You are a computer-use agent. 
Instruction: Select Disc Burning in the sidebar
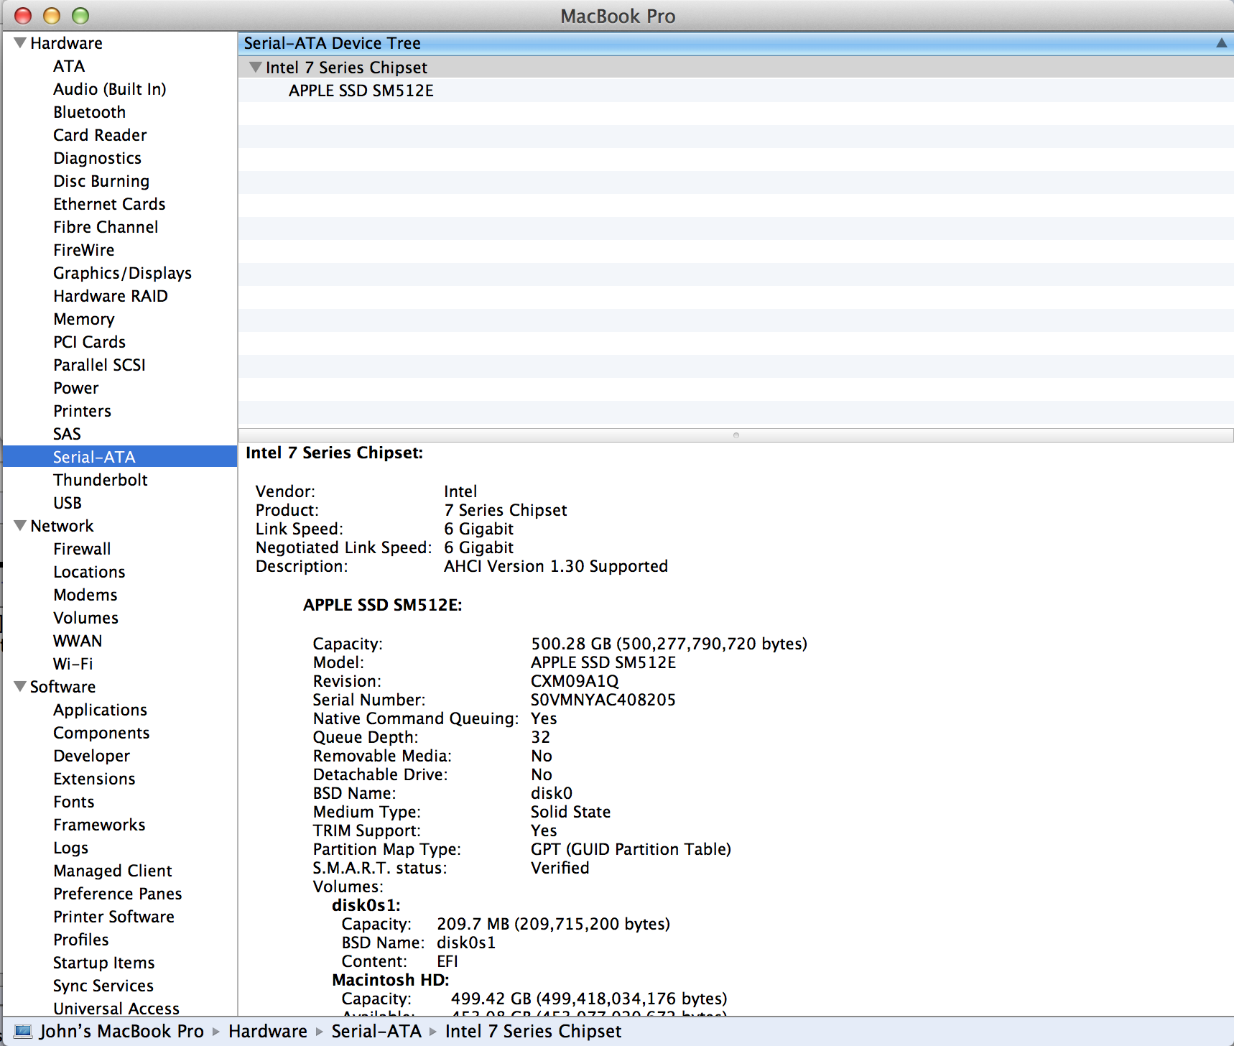[101, 181]
